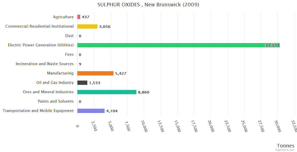Viewport: 297px width, 152px height.
Task: Click the 8,860 data label
Action: tap(144, 92)
